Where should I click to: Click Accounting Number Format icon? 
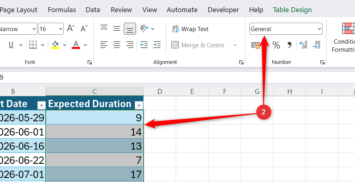[x=256, y=45]
